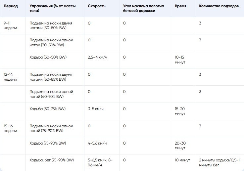Select the "Ходьба, бег (75-90% BW)" cell
This screenshot has height=171, width=244.
(52, 160)
